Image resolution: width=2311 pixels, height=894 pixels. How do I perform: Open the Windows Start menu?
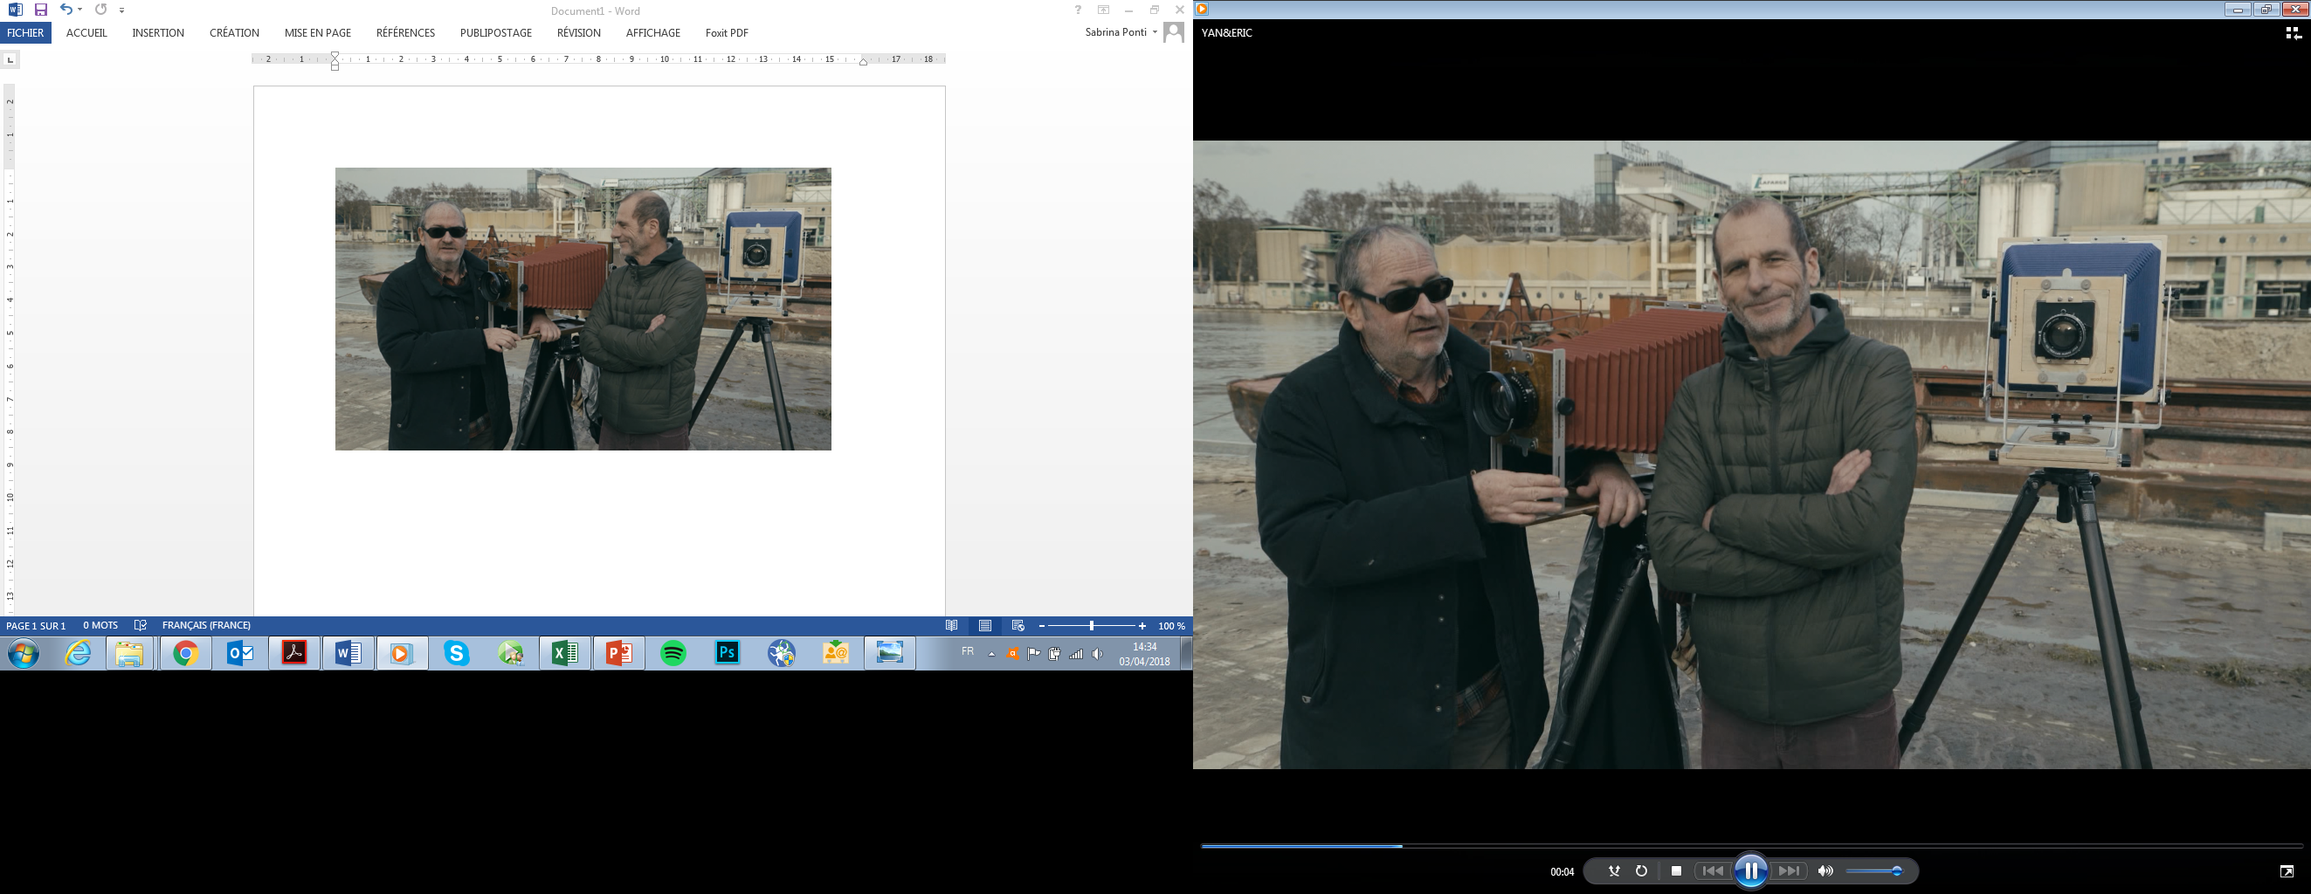click(x=24, y=654)
